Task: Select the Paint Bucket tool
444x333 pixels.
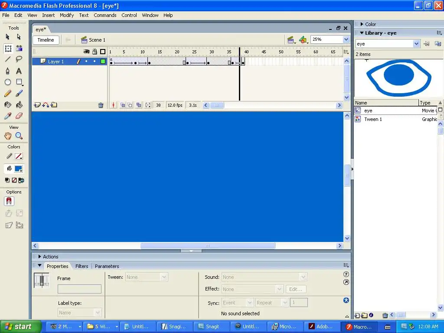Action: point(19,105)
